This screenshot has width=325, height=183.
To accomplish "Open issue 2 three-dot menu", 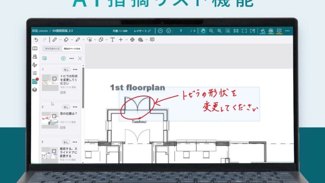I will click(75, 107).
